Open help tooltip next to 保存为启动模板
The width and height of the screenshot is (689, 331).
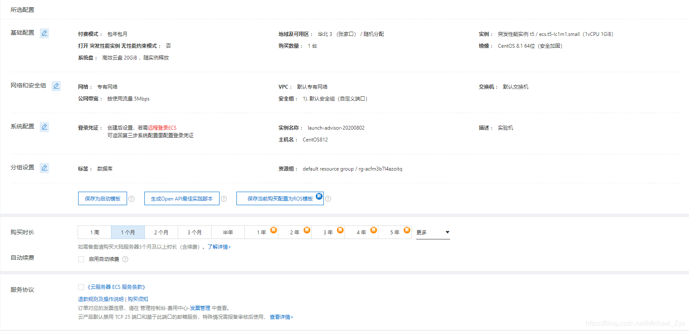[x=132, y=199]
